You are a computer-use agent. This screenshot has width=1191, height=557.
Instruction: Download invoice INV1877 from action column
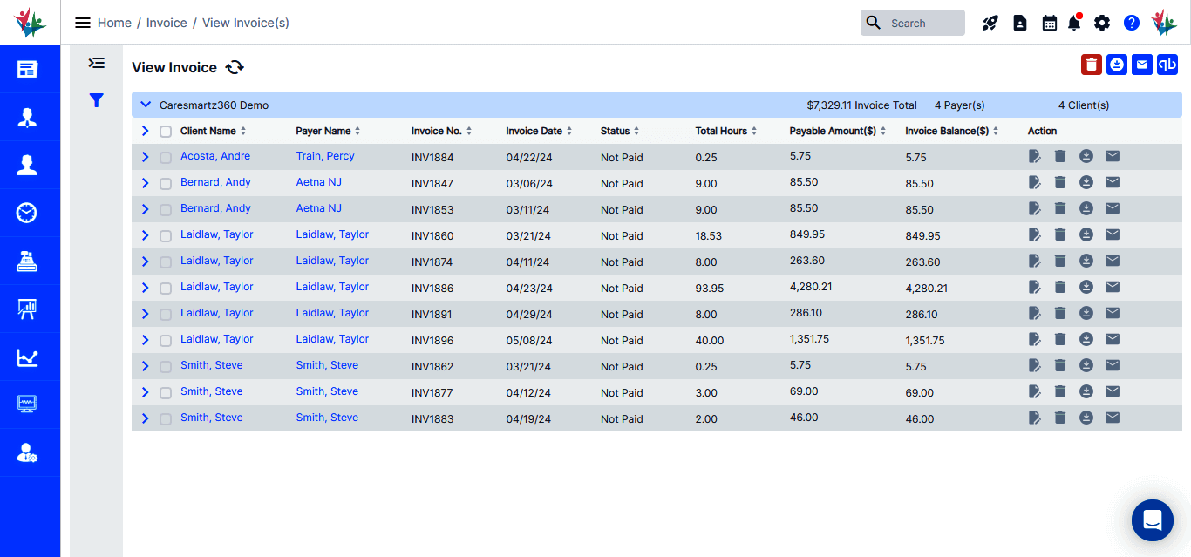pyautogui.click(x=1086, y=392)
